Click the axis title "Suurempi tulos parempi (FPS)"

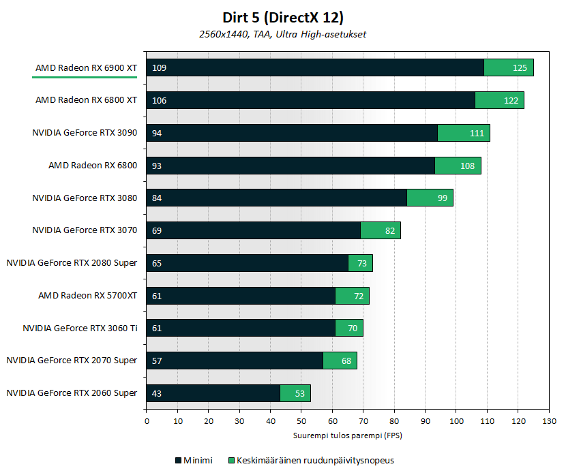(x=348, y=435)
